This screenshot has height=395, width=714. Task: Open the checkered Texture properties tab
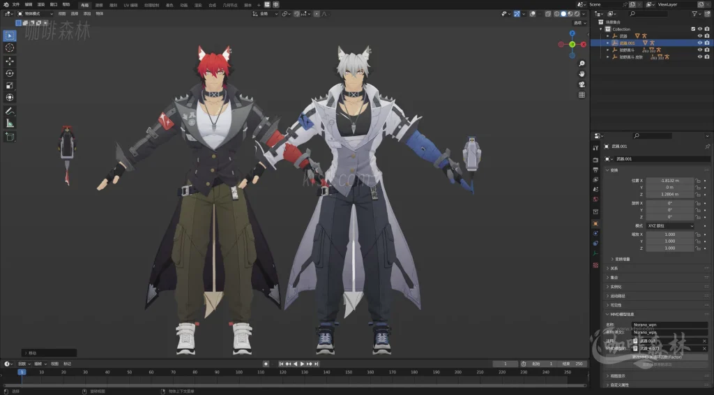[595, 265]
